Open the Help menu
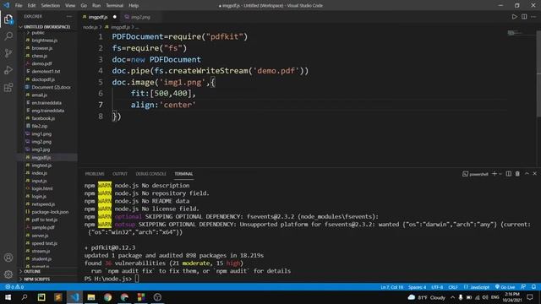This screenshot has width=541, height=304. tap(134, 6)
